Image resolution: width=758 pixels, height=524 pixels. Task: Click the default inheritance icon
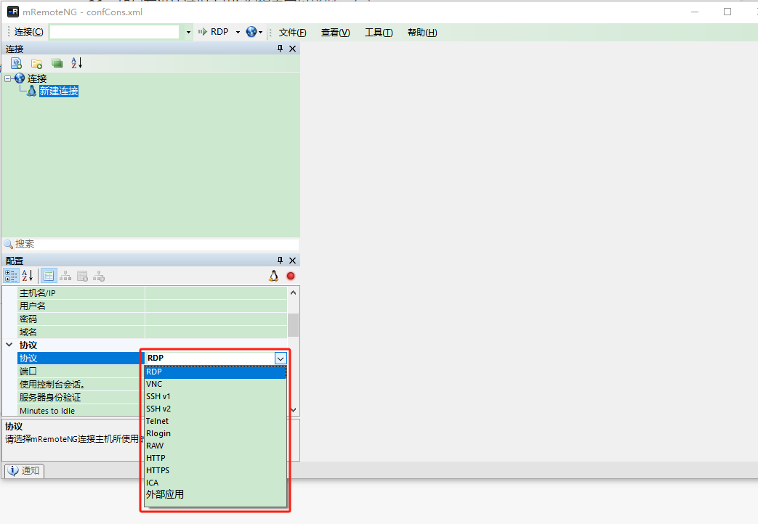click(x=99, y=277)
